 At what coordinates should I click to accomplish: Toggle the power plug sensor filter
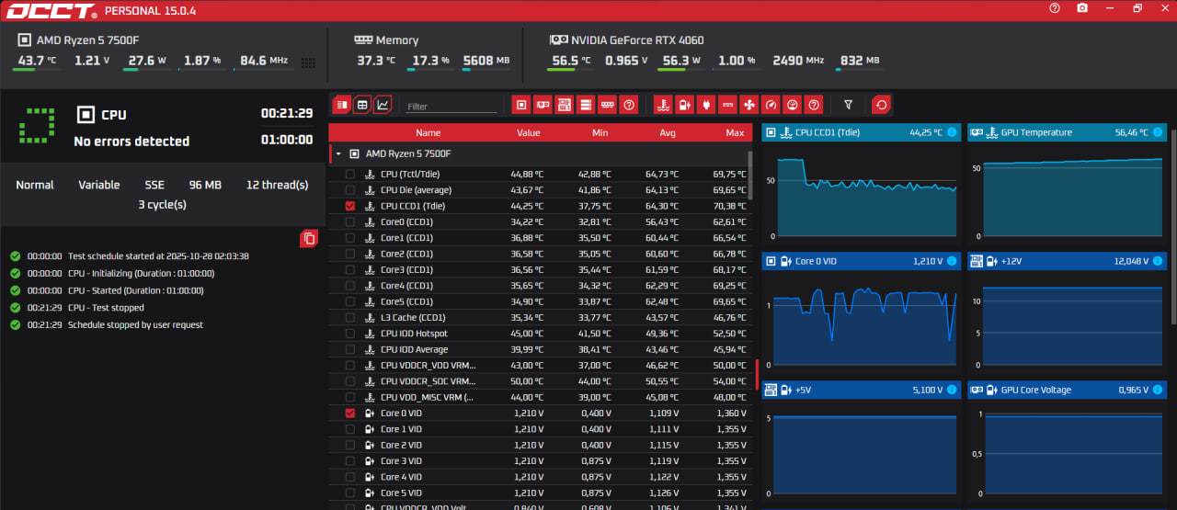pyautogui.click(x=705, y=105)
